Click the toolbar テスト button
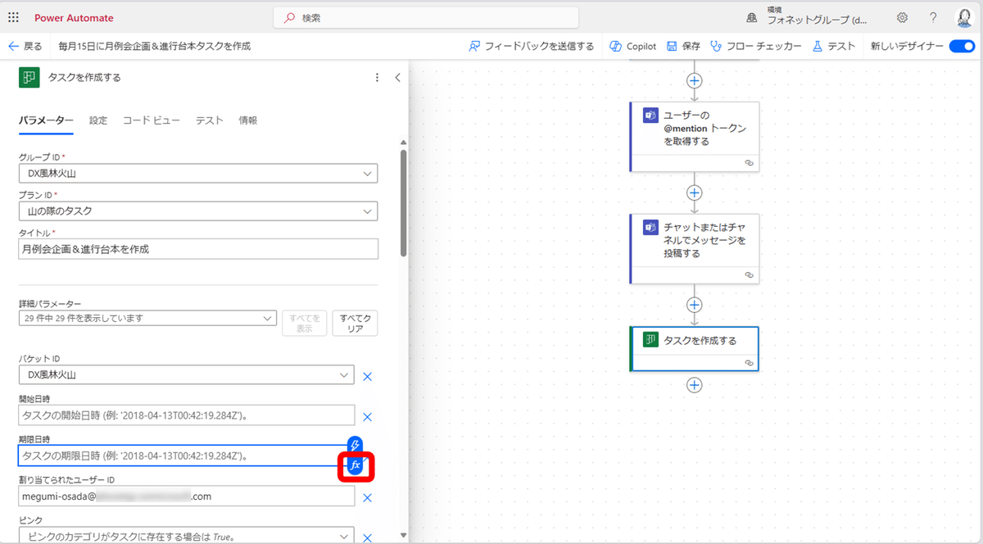Image resolution: width=983 pixels, height=544 pixels. click(x=834, y=46)
